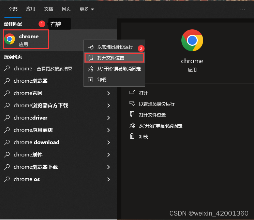Switch to the 网页 tab

[x=66, y=9]
